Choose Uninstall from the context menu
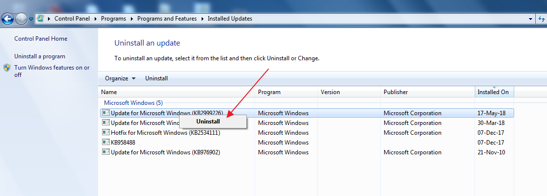547x196 pixels. 208,122
